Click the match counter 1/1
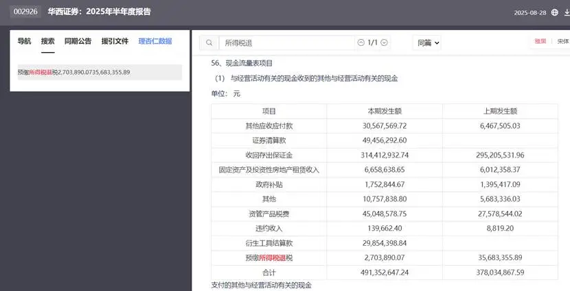 pos(372,42)
